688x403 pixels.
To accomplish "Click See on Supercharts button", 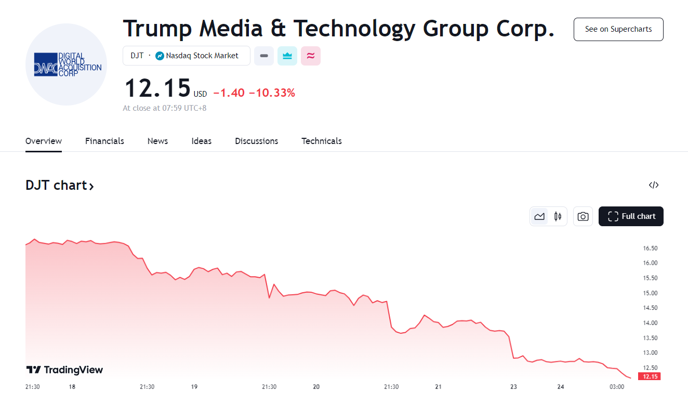I will (618, 29).
